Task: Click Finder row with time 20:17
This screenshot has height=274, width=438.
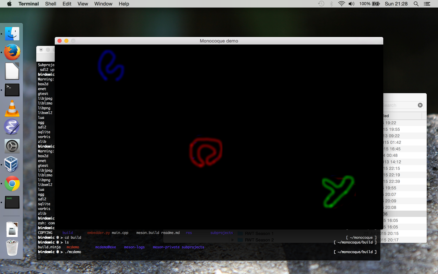Action: tap(403, 240)
